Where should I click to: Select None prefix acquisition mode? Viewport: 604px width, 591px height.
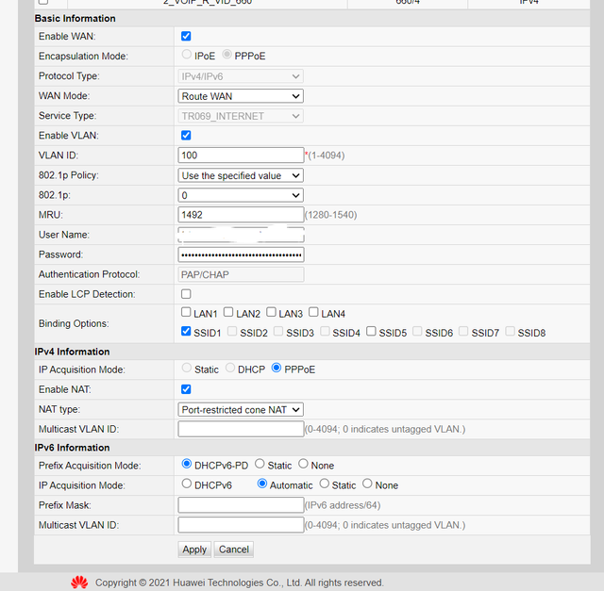point(304,464)
